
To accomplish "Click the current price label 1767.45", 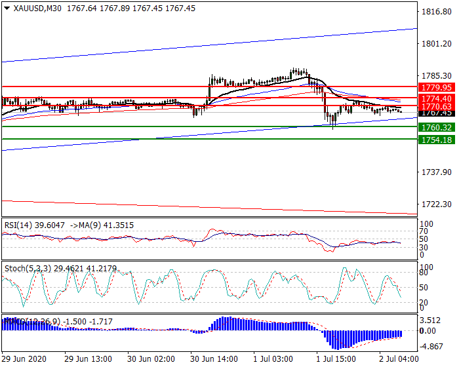I will click(437, 113).
